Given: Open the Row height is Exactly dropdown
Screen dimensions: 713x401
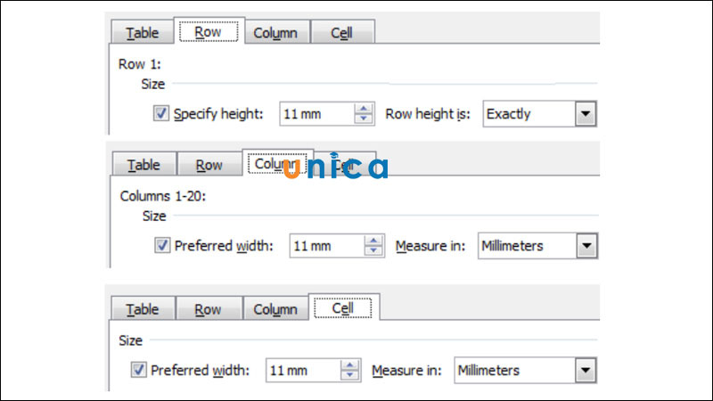Looking at the screenshot, I should click(585, 114).
